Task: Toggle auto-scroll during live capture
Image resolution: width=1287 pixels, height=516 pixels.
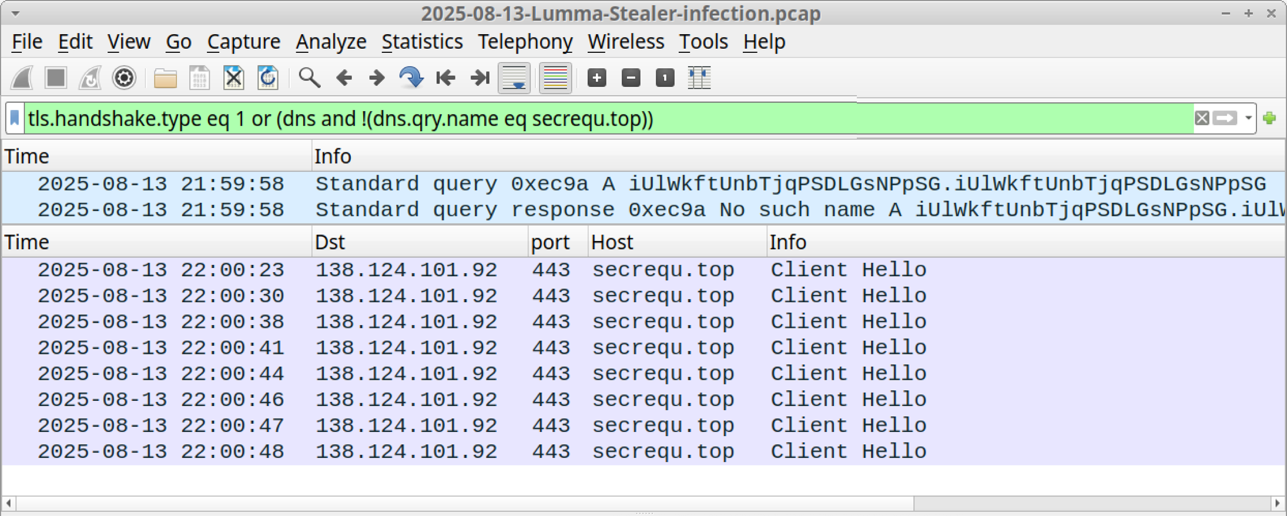Action: pyautogui.click(x=514, y=78)
